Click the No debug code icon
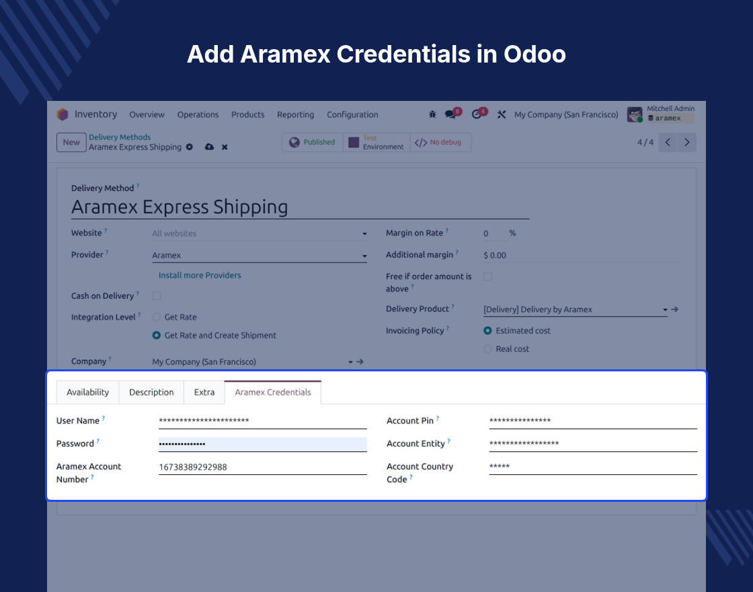 pos(421,143)
